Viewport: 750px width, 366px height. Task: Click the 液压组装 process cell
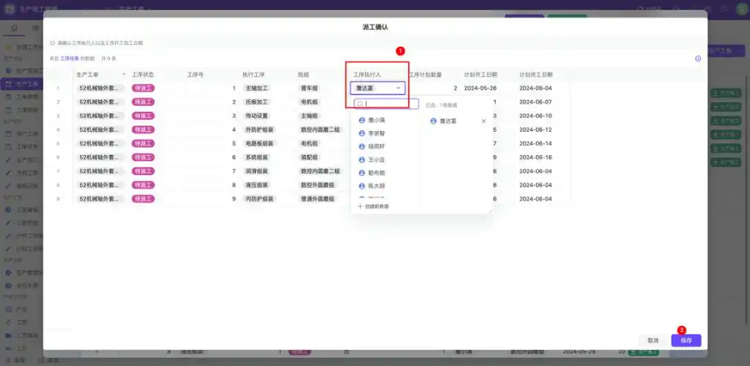pos(257,185)
